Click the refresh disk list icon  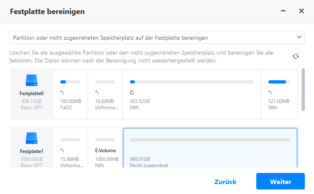pyautogui.click(x=296, y=56)
